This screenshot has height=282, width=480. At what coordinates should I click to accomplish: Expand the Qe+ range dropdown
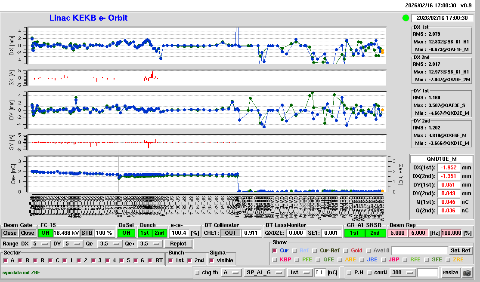pyautogui.click(x=149, y=244)
